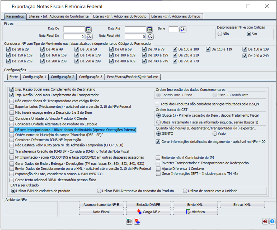The image size is (277, 230).
Task: Open the Serie lookup magnifier
Action: [183, 29]
